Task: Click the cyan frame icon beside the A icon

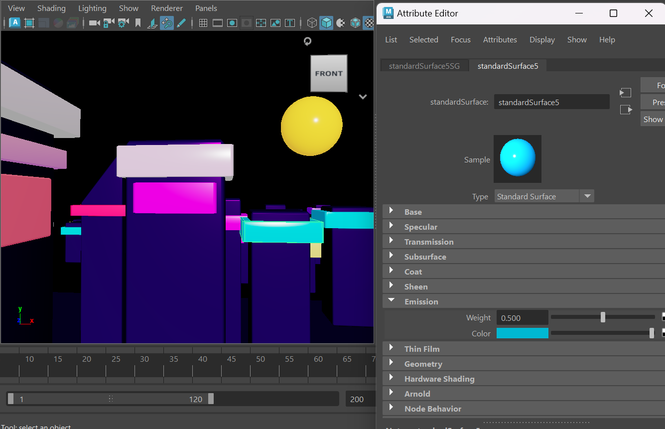Action: pyautogui.click(x=29, y=22)
